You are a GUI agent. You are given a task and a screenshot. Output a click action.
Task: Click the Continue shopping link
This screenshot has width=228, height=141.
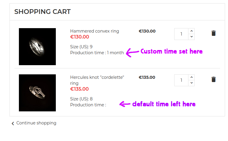[x=36, y=123]
